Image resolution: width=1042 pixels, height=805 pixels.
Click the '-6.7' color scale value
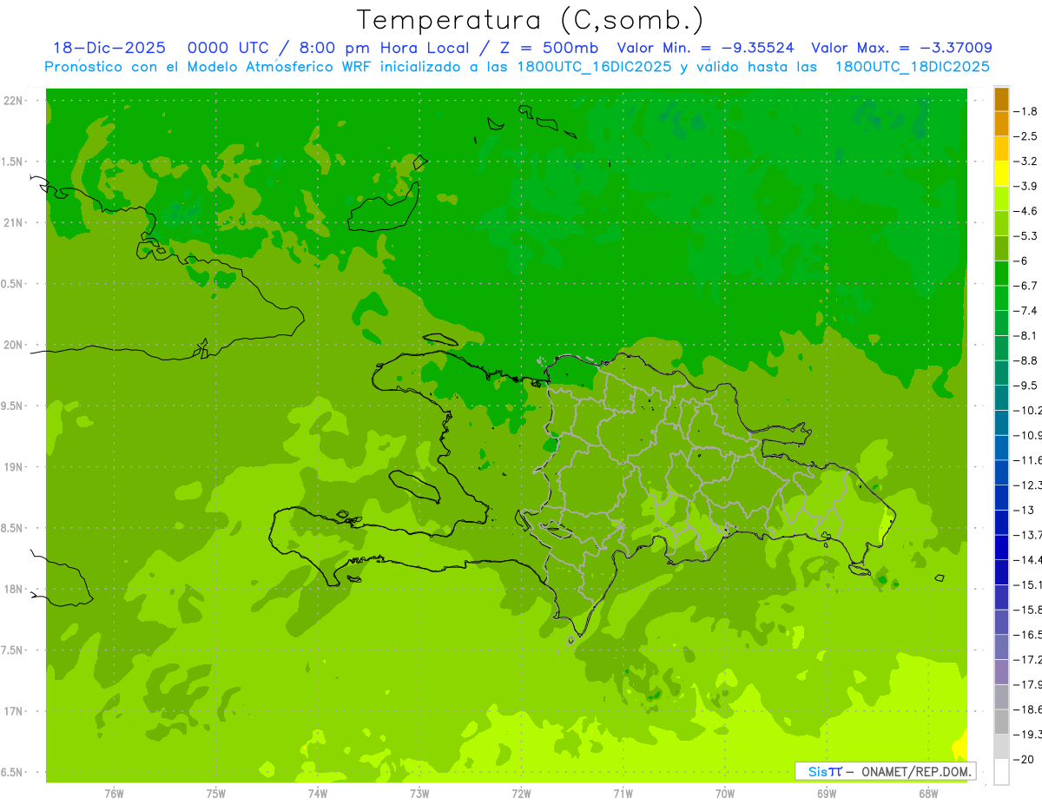1026,286
